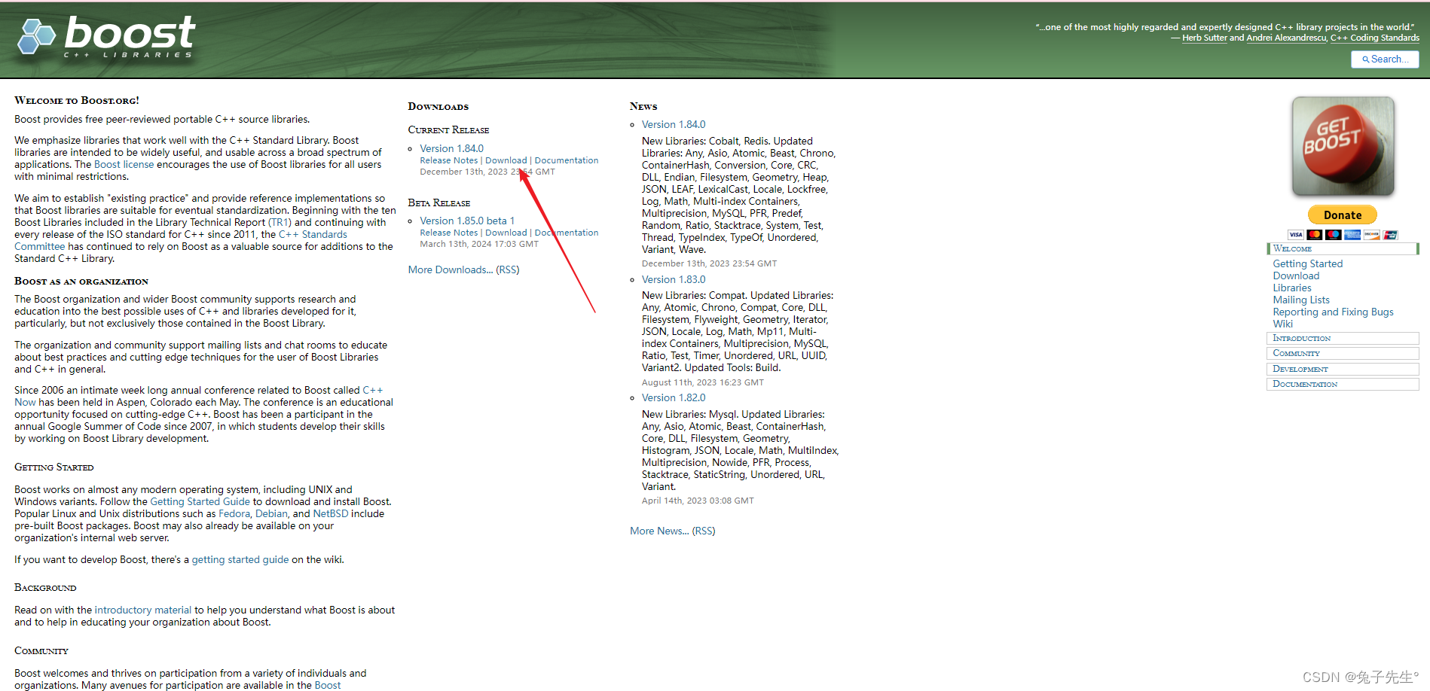Open Getting Started in sidebar
The height and width of the screenshot is (691, 1430).
tap(1307, 263)
